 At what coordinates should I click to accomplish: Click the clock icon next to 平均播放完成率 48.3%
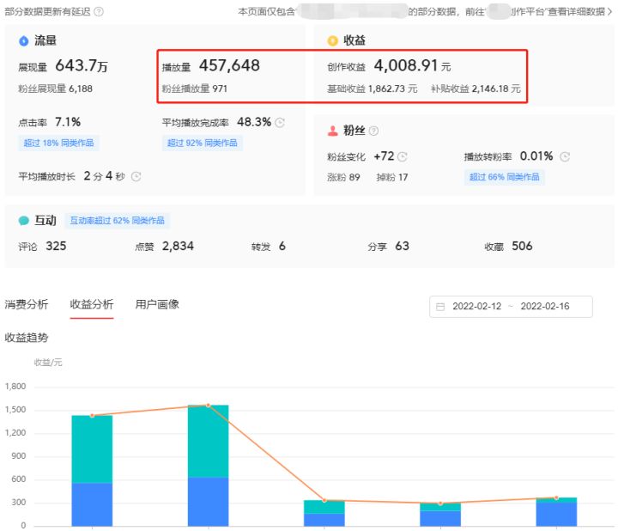point(280,123)
